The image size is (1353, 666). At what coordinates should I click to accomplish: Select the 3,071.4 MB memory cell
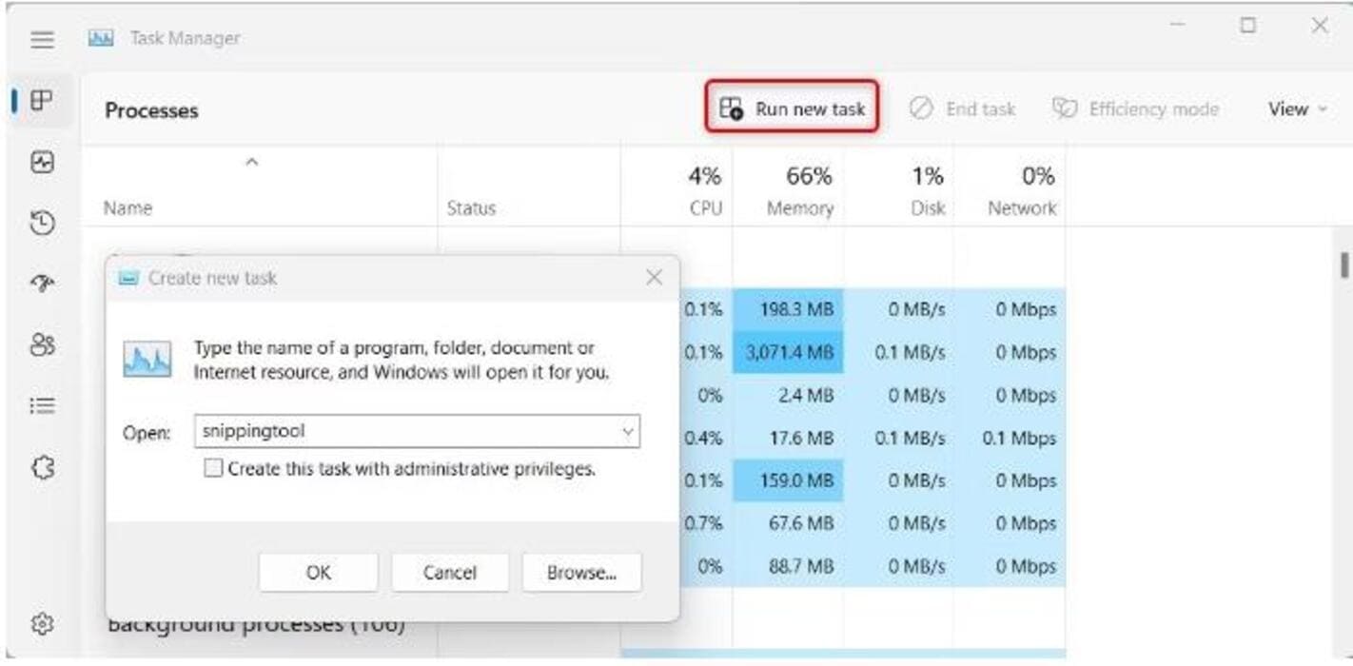pyautogui.click(x=788, y=353)
